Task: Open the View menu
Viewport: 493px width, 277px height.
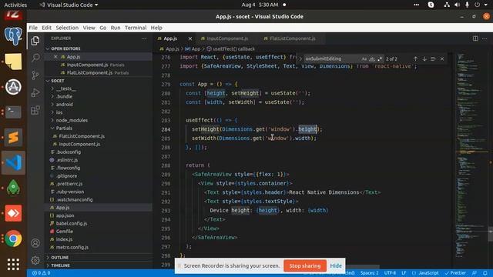Action: (89, 28)
